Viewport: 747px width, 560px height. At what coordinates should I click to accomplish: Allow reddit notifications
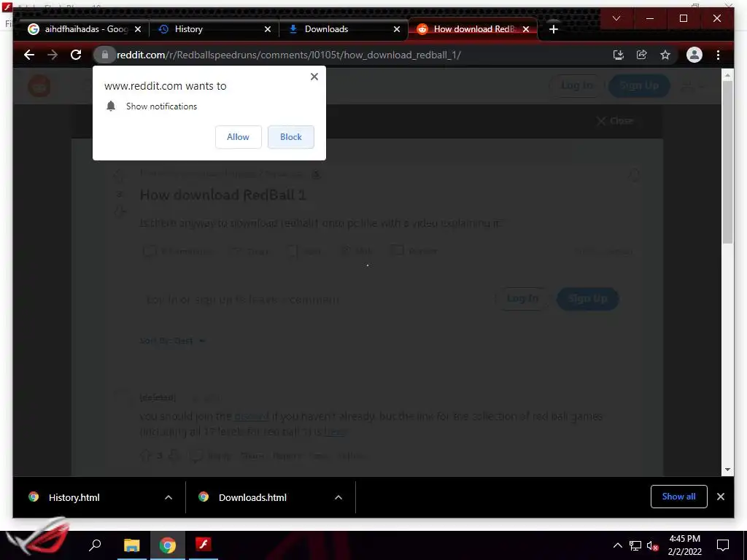(239, 136)
